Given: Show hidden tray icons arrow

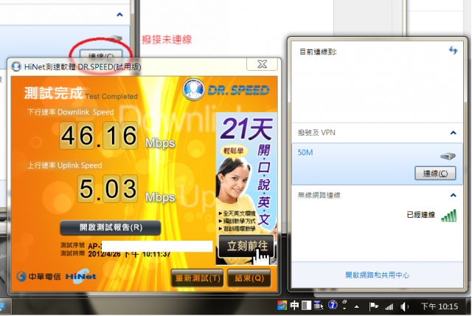Looking at the screenshot, I should [x=357, y=307].
